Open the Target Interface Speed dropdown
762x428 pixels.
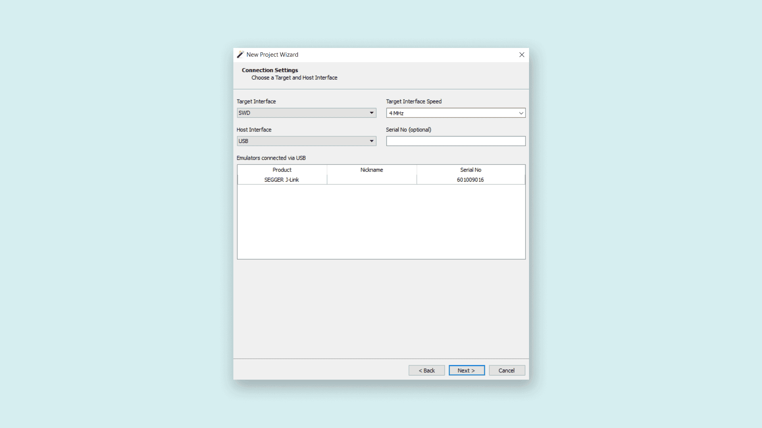click(x=456, y=113)
